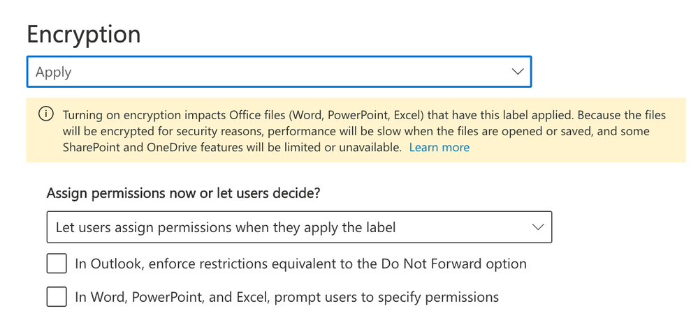The width and height of the screenshot is (698, 336).
Task: Open the Encryption dropdown set to Apply
Action: 279,72
